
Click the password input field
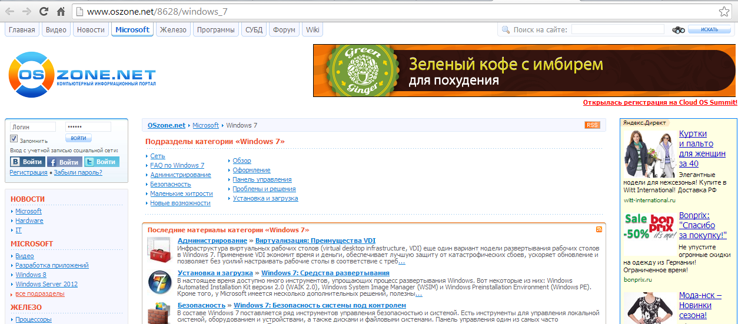[x=88, y=126]
